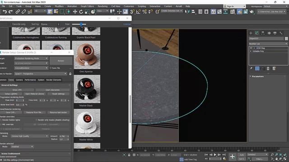Toggle the lock next to View to Render

pos(70,74)
